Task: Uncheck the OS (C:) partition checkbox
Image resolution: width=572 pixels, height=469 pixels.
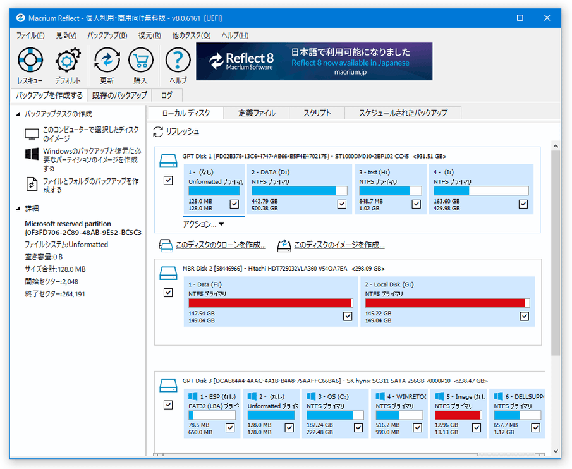Action: 358,428
